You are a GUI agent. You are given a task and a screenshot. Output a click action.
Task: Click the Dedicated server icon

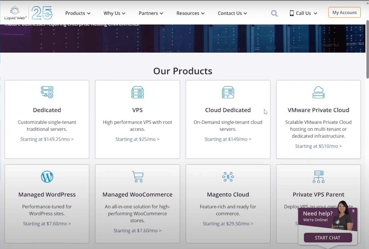point(47,92)
